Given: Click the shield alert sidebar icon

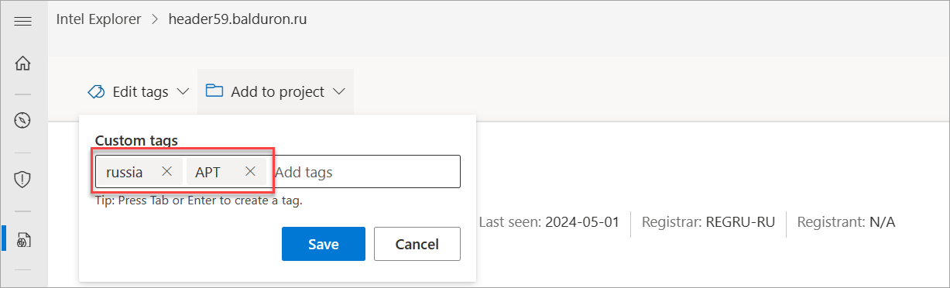Looking at the screenshot, I should 22,180.
